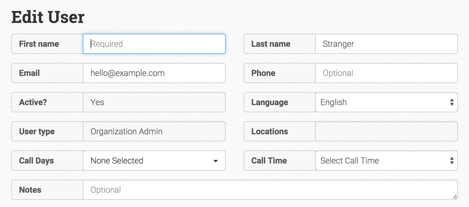Click the Call Days caret arrow

[216, 161]
